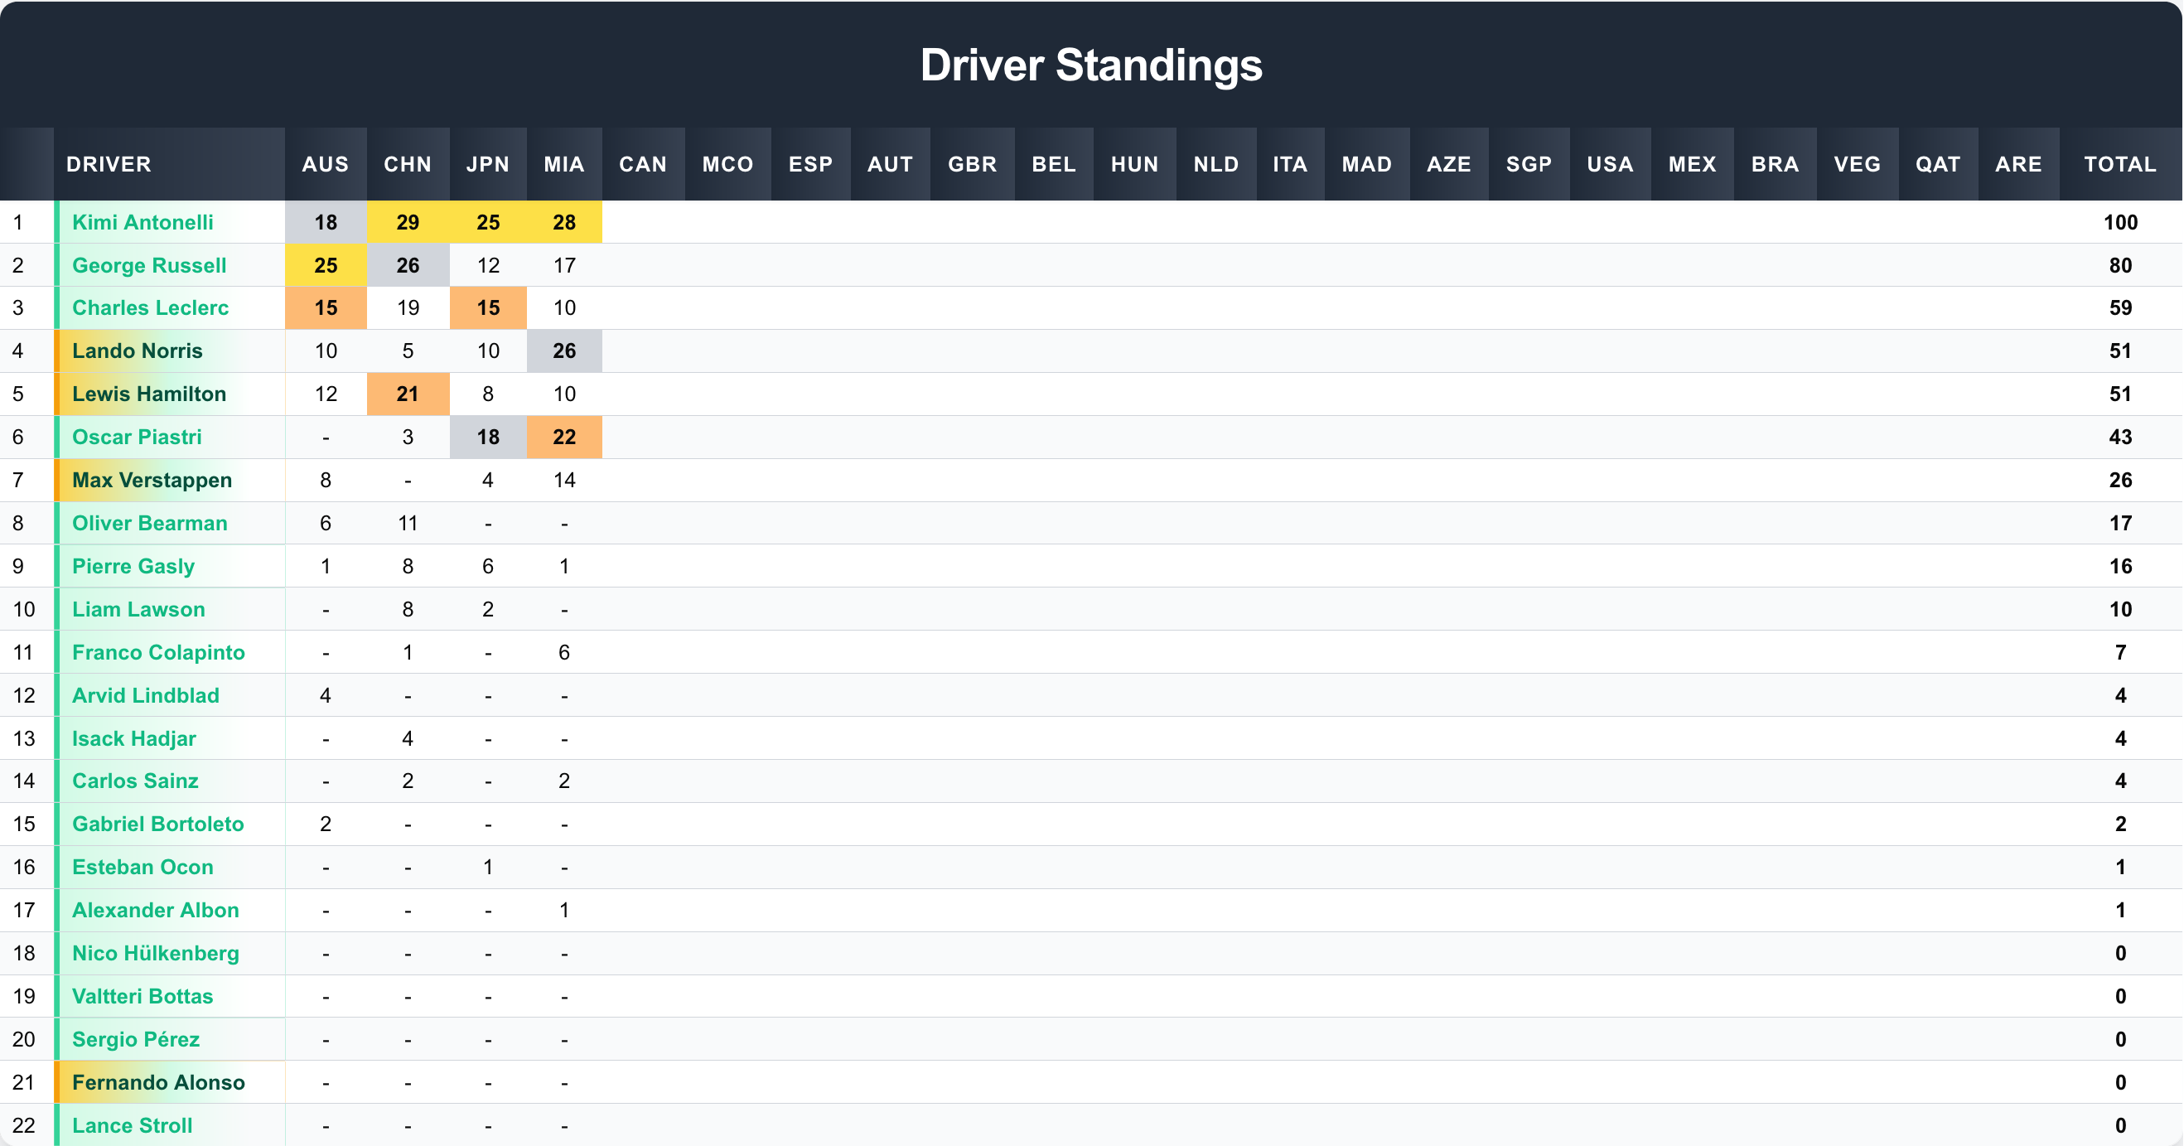Click Carlos Sainz in the standings
This screenshot has height=1146, width=2184.
[135, 781]
